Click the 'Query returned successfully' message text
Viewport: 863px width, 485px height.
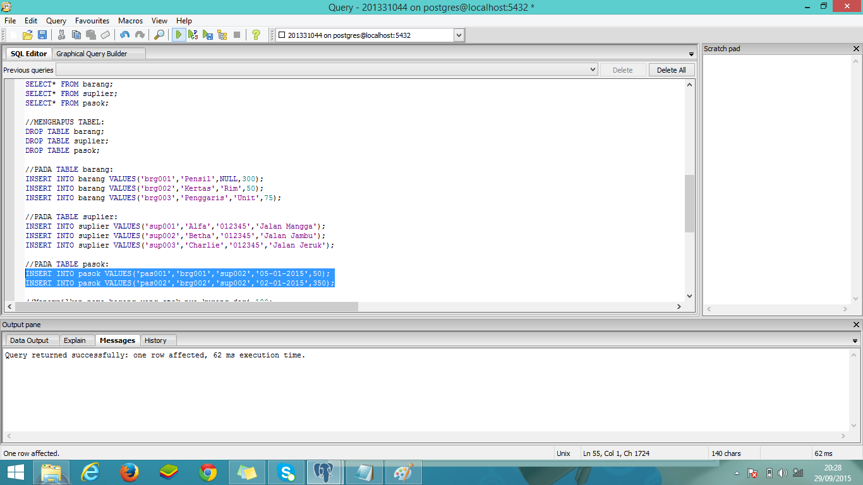[x=155, y=356]
